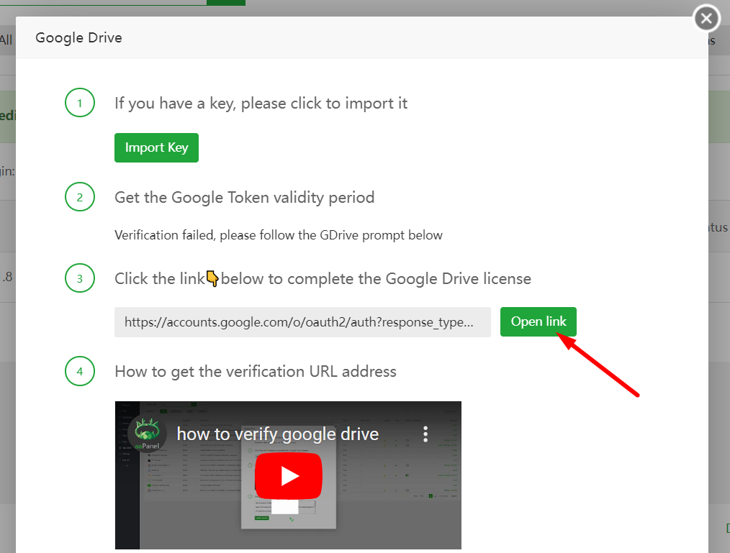Click the Open link button
730x553 pixels.
539,321
